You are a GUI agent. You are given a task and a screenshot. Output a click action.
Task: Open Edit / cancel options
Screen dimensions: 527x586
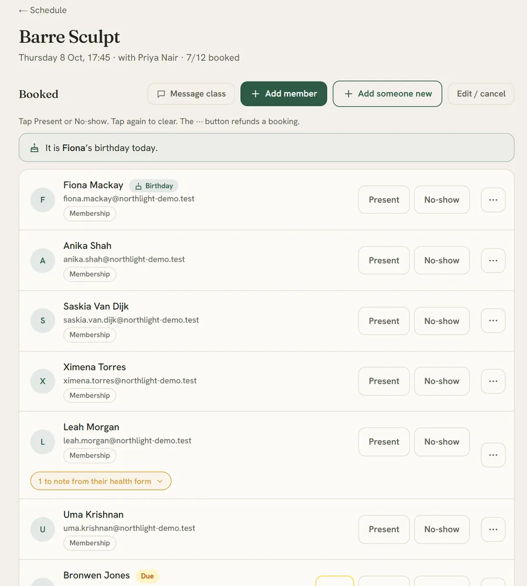tap(481, 94)
